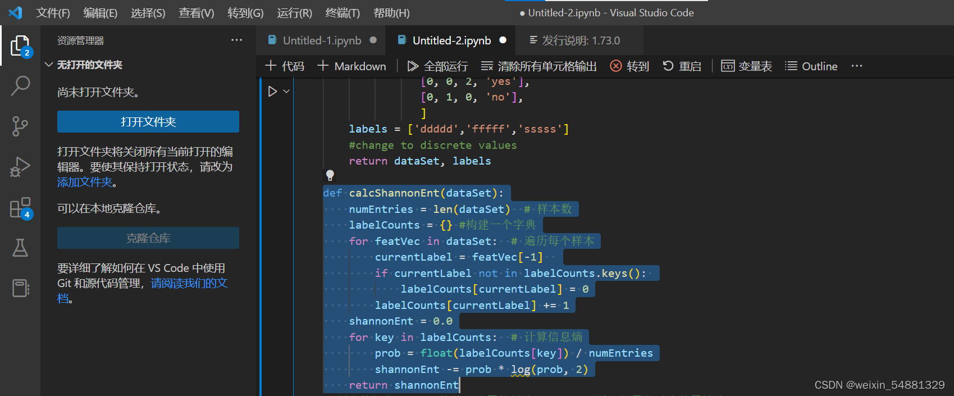The width and height of the screenshot is (954, 396).
Task: Run all cells with 全部运行
Action: click(437, 66)
